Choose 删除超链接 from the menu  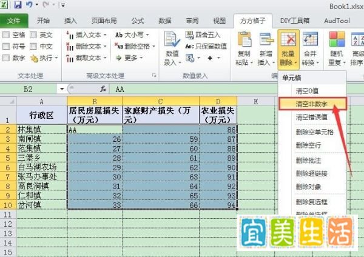point(312,173)
